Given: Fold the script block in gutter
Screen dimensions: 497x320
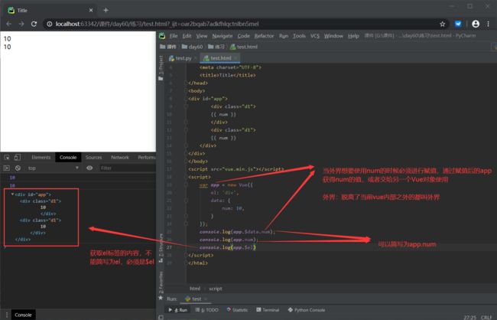Looking at the screenshot, I should coord(187,177).
